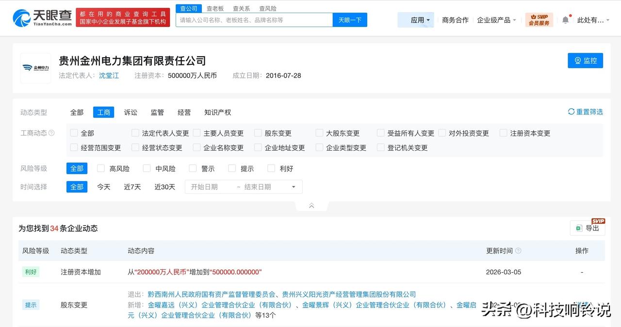Screen dimensions: 621x327
Task: Switch to the 查老板 search tab
Action: click(215, 8)
